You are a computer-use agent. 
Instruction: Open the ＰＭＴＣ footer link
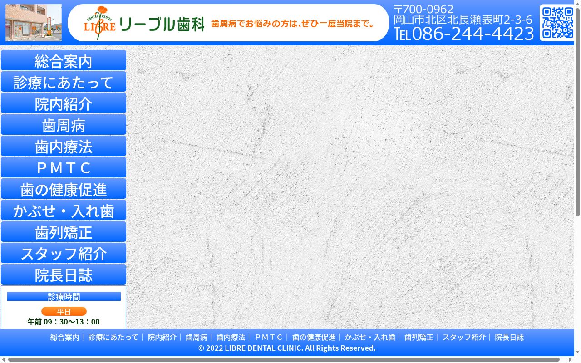point(269,337)
